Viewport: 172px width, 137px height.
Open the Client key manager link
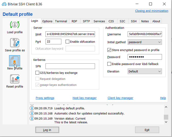click(x=120, y=98)
